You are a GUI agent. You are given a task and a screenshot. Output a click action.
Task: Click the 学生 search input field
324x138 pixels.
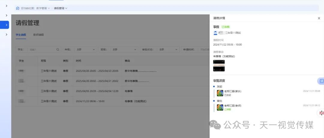42,49
